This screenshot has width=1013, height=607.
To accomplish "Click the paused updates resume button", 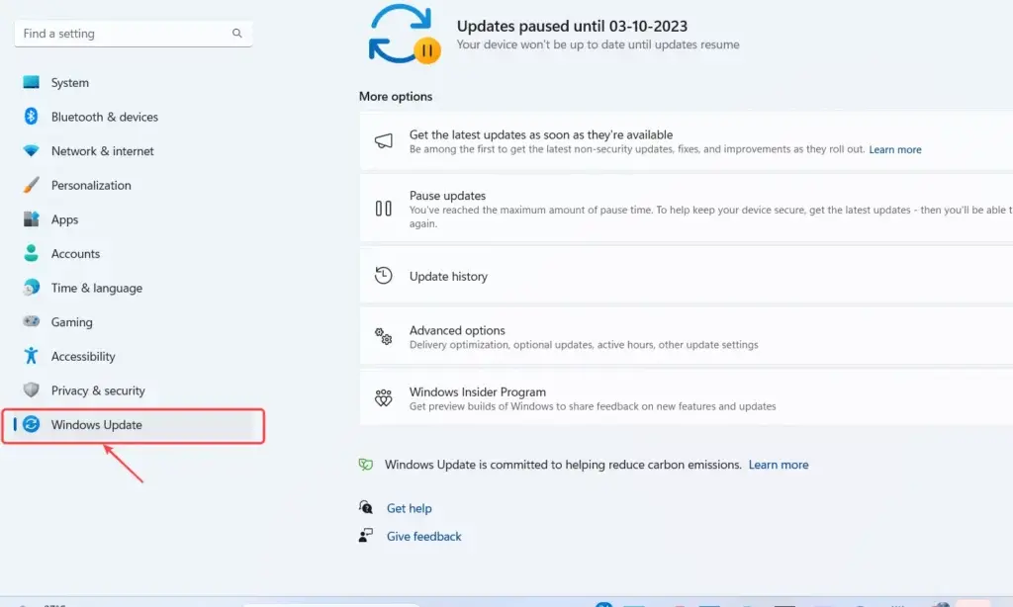I will [x=428, y=47].
